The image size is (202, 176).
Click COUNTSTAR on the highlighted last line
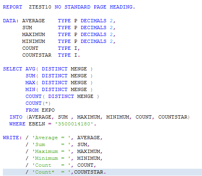pyautogui.click(x=89, y=172)
